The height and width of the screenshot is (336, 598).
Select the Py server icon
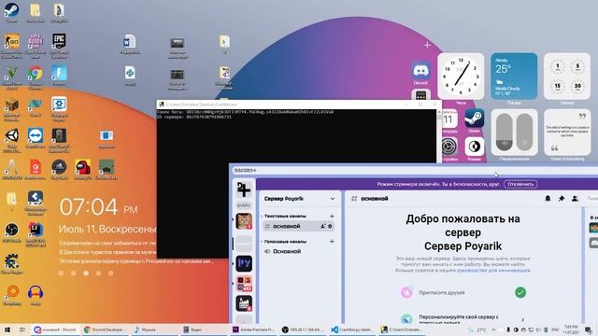click(x=244, y=263)
